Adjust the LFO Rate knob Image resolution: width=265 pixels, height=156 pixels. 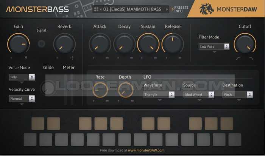click(100, 90)
